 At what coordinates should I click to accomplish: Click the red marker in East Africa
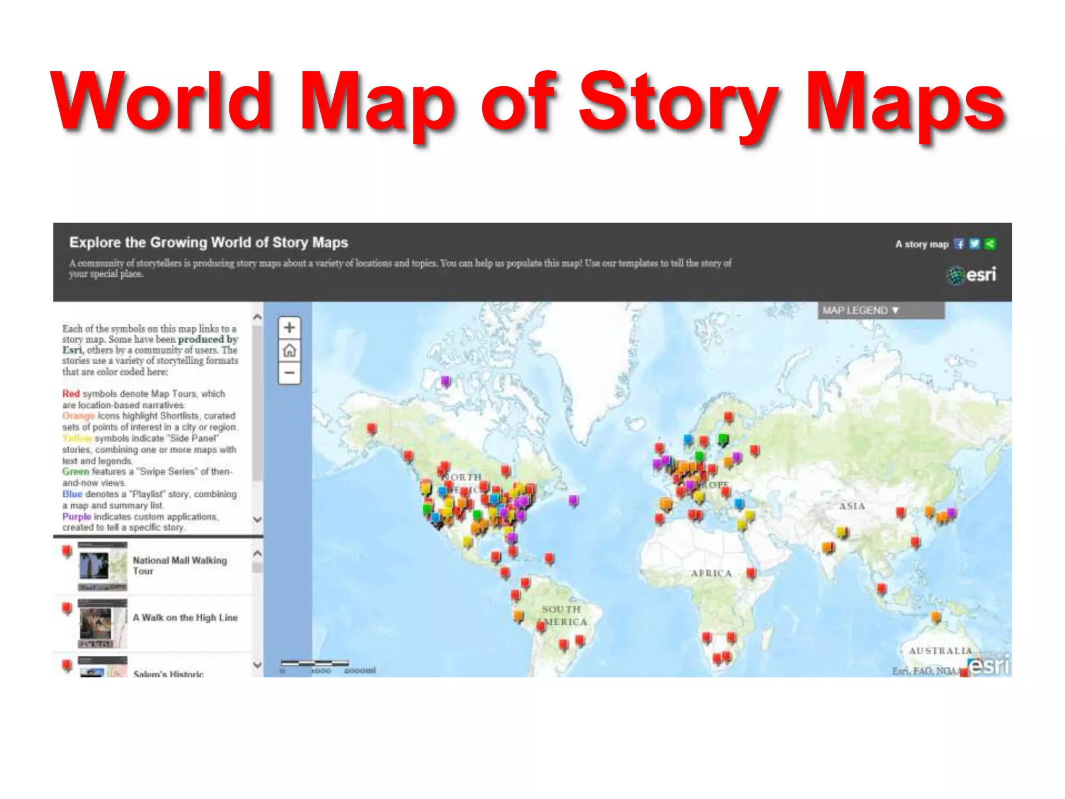coord(751,573)
